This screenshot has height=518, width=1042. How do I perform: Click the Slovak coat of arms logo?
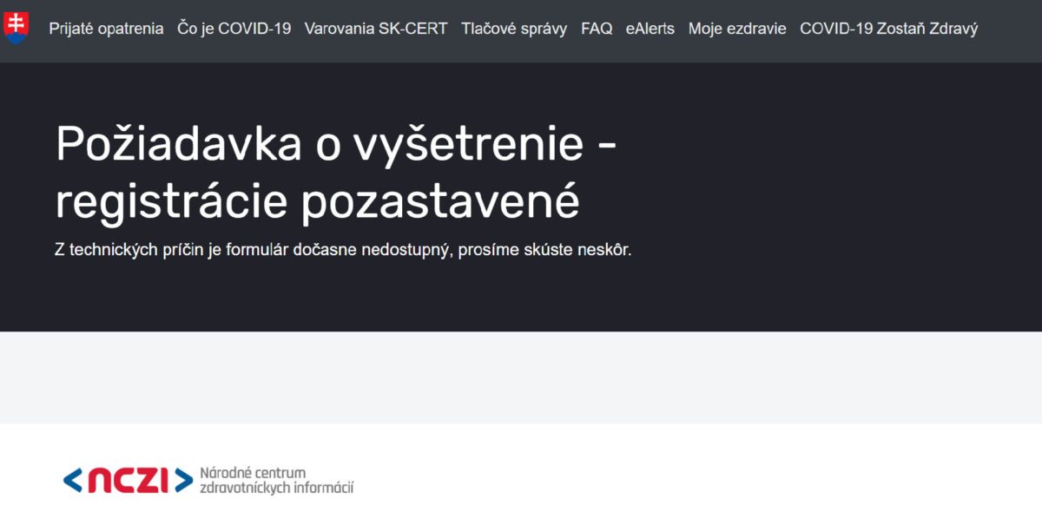[x=16, y=28]
